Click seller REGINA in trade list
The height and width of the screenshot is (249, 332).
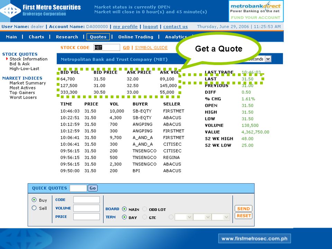coord(171,158)
